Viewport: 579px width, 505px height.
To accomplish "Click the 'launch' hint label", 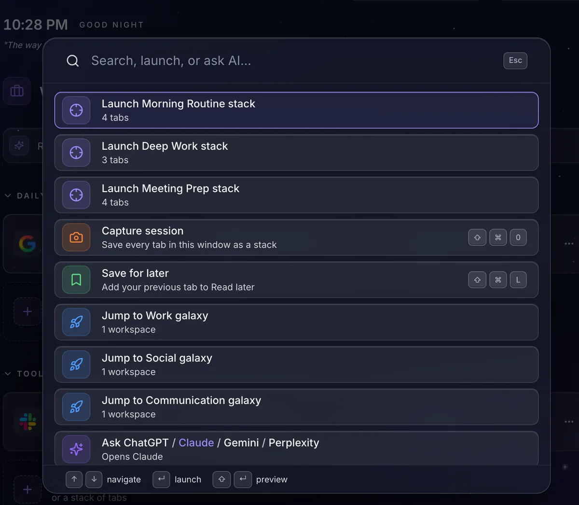I will coord(188,479).
